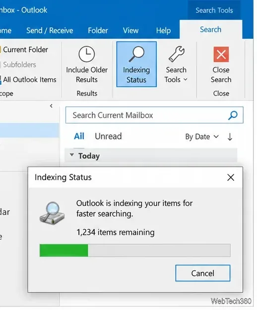
Task: Select the highlighted folder in folder pane
Action: (x=29, y=130)
